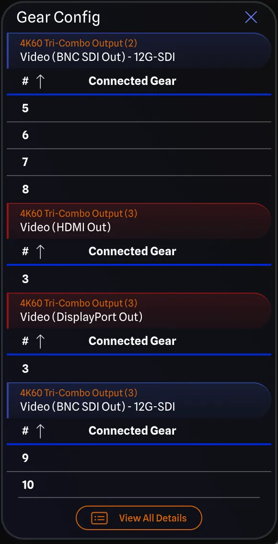This screenshot has height=544, width=278.
Task: Click the X close icon for Gear Config
Action: (x=251, y=17)
